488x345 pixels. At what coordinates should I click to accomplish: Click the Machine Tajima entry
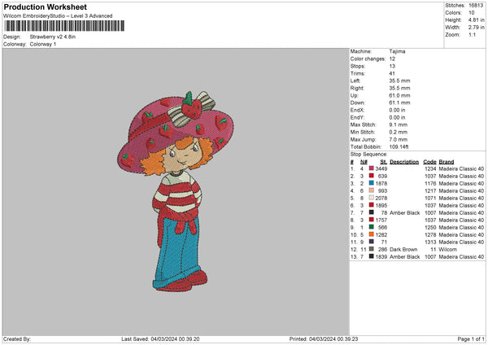pos(397,51)
